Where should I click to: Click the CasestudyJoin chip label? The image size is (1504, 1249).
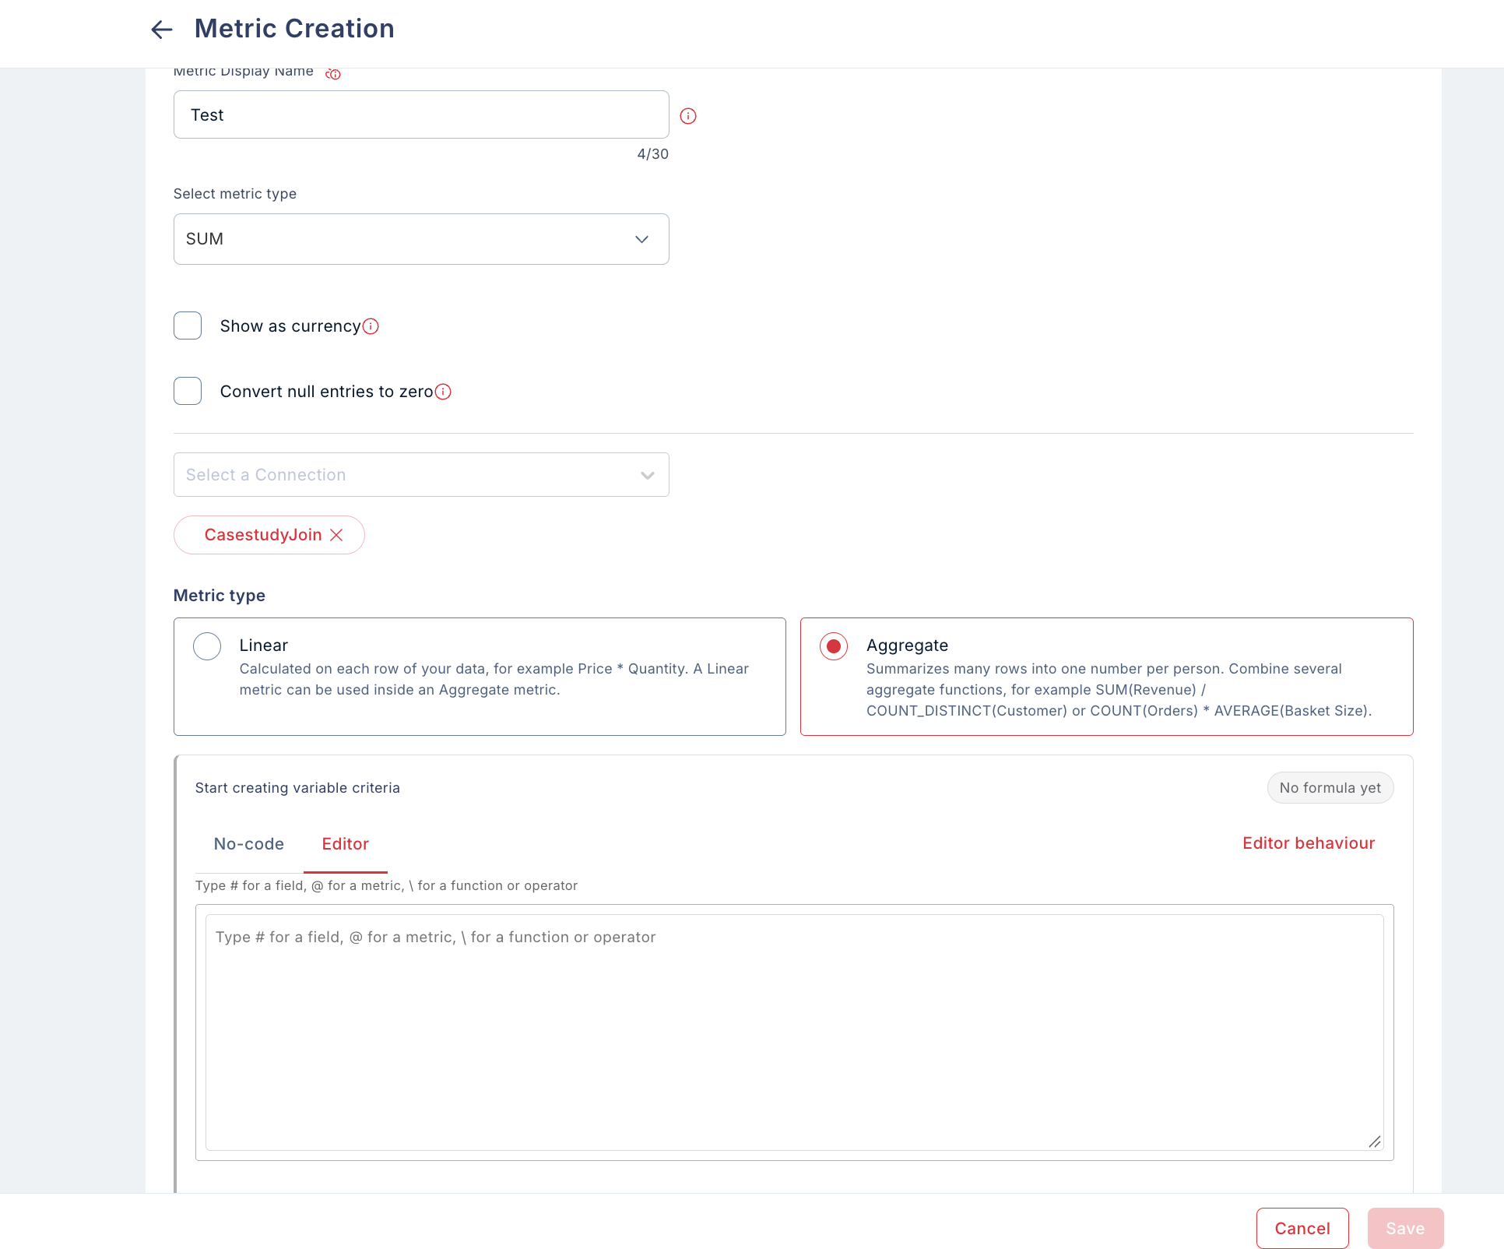263,535
